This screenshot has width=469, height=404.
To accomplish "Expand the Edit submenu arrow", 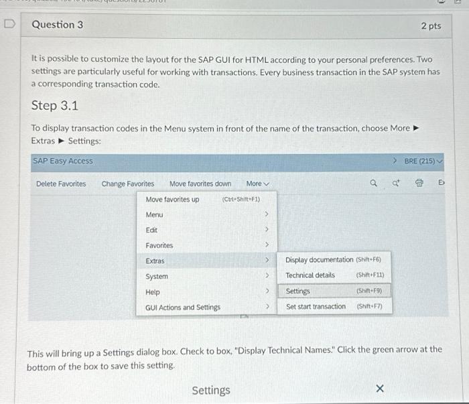I will tap(267, 229).
